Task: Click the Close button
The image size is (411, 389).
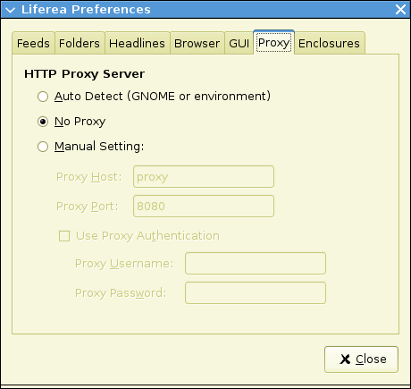Action: click(361, 359)
